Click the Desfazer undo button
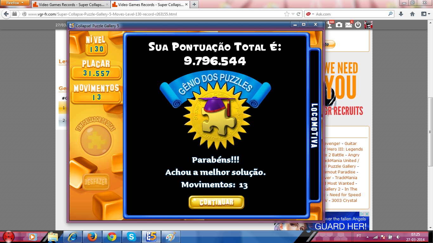Screen dimensions: 433x243 click(96, 182)
